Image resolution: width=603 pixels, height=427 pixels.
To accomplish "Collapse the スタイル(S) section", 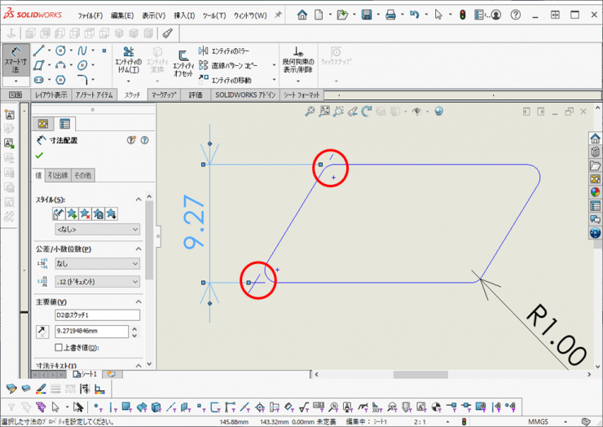I will point(138,200).
